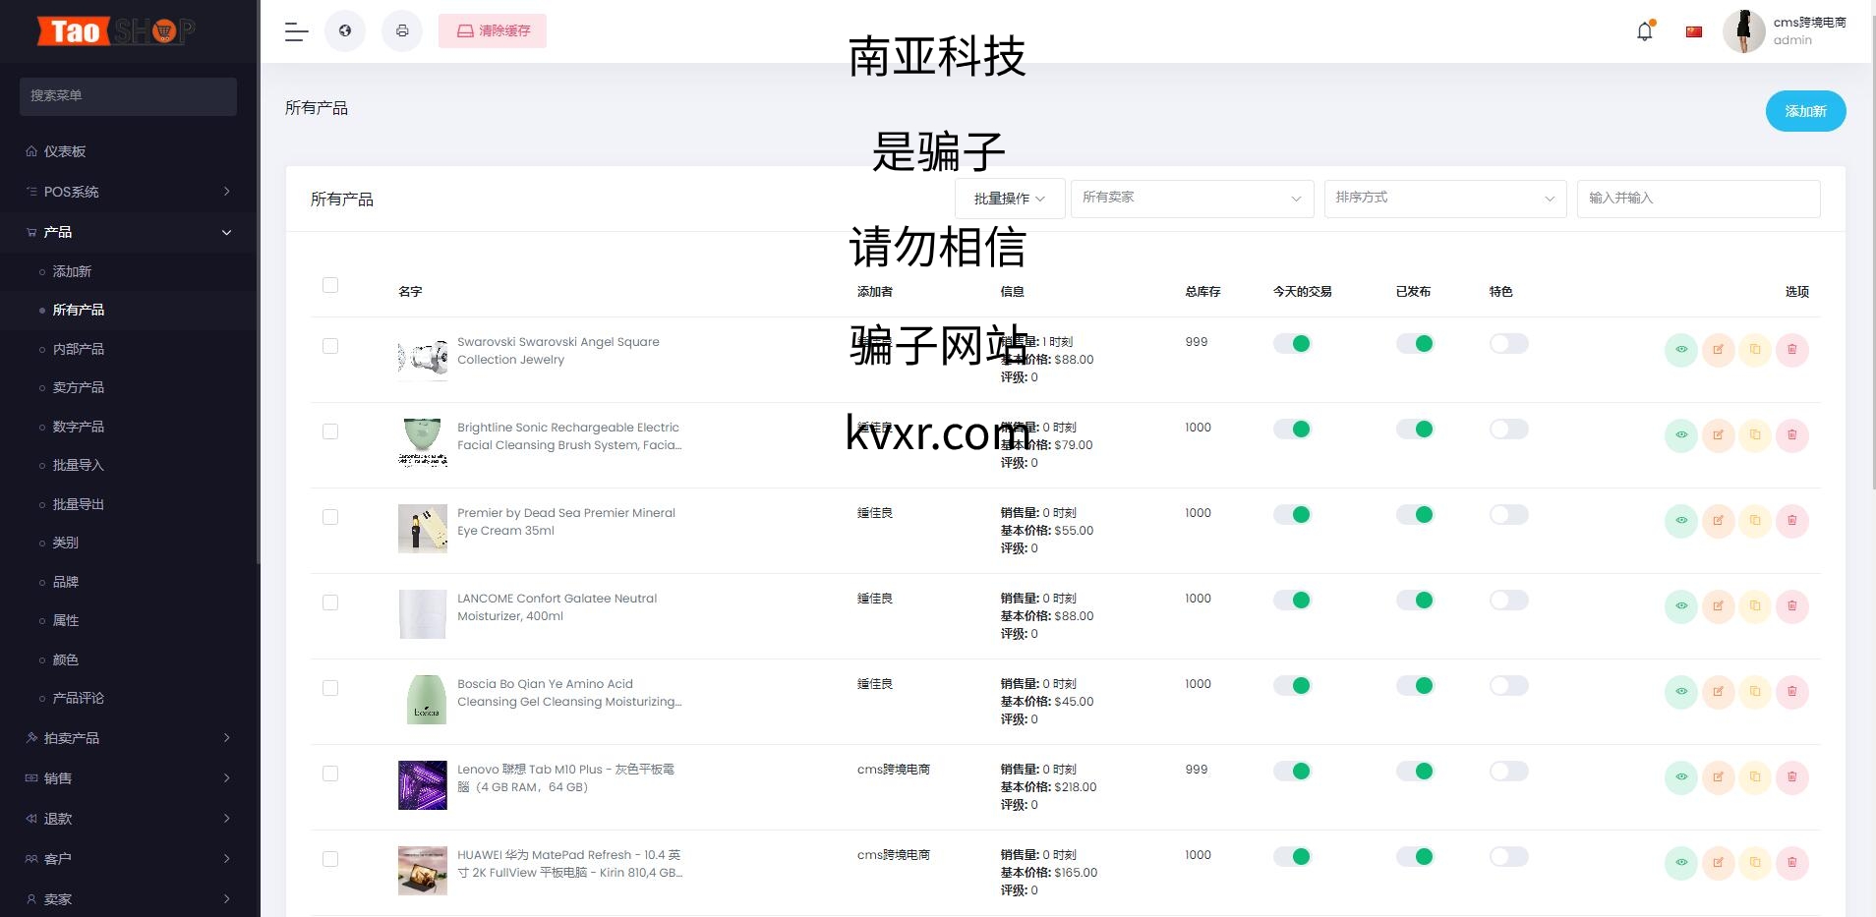Open the globe website icon
The height and width of the screenshot is (917, 1876).
tap(345, 31)
